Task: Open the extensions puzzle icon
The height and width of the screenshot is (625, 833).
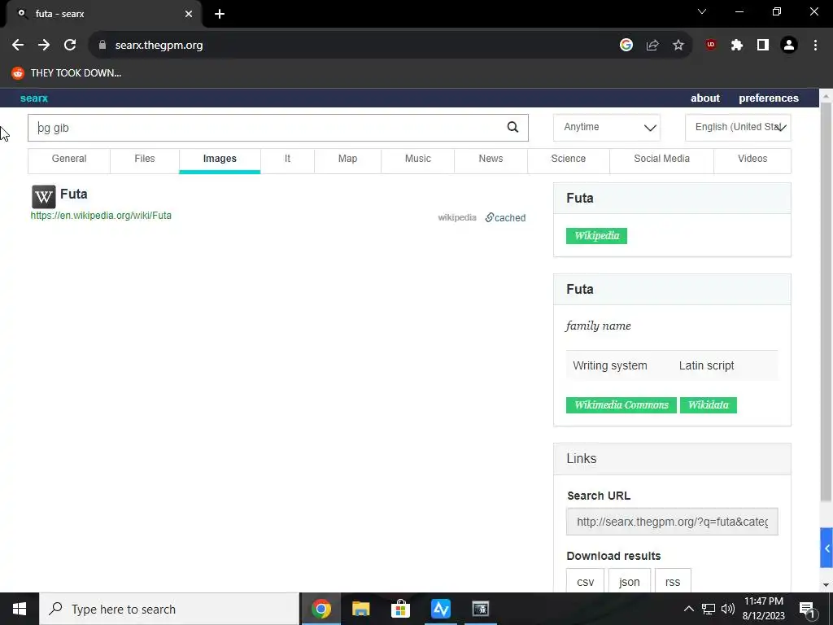Action: [x=737, y=46]
